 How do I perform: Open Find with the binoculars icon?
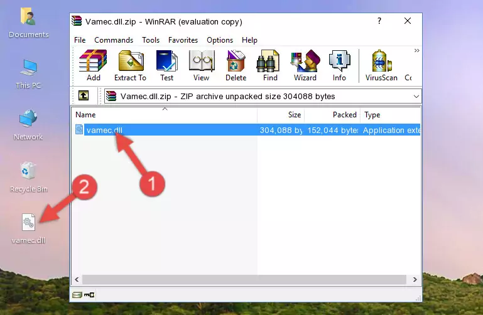(x=270, y=65)
